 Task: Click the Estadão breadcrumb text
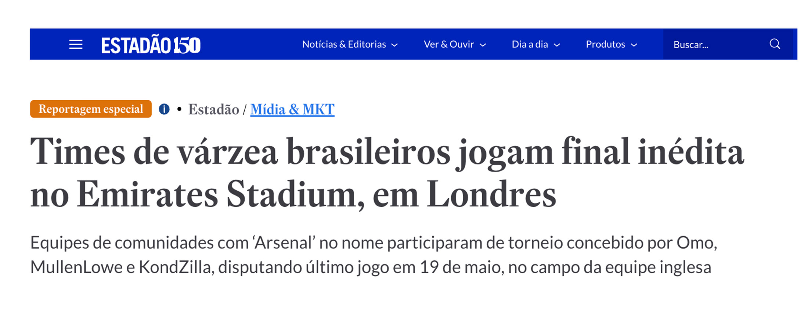tap(214, 109)
